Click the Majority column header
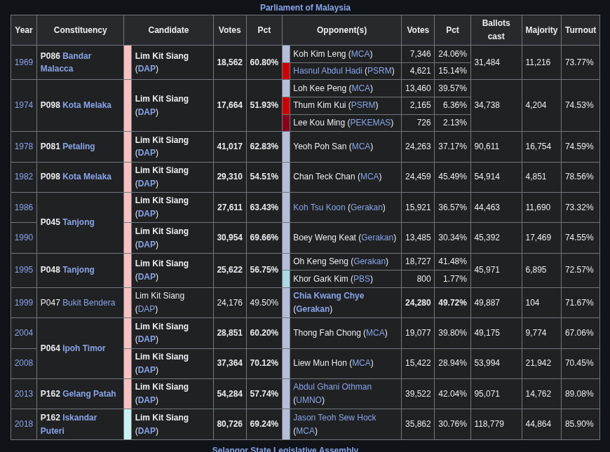The width and height of the screenshot is (610, 452). (541, 30)
